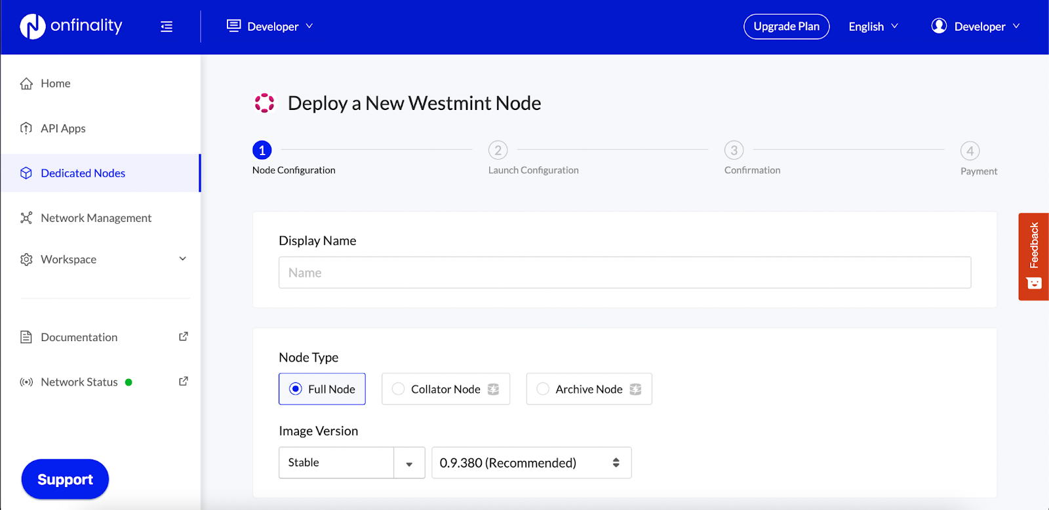Click the 'Node Type' label
The width and height of the screenshot is (1049, 510).
(x=309, y=357)
